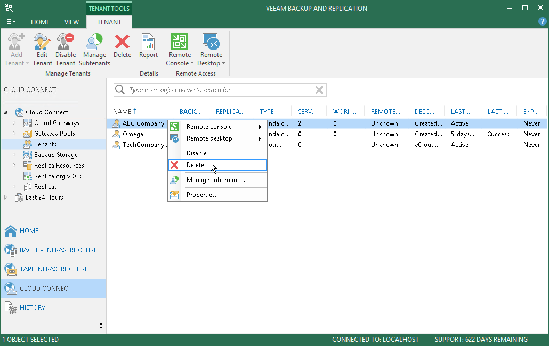Click the Remote Console ribbon icon

click(x=180, y=42)
